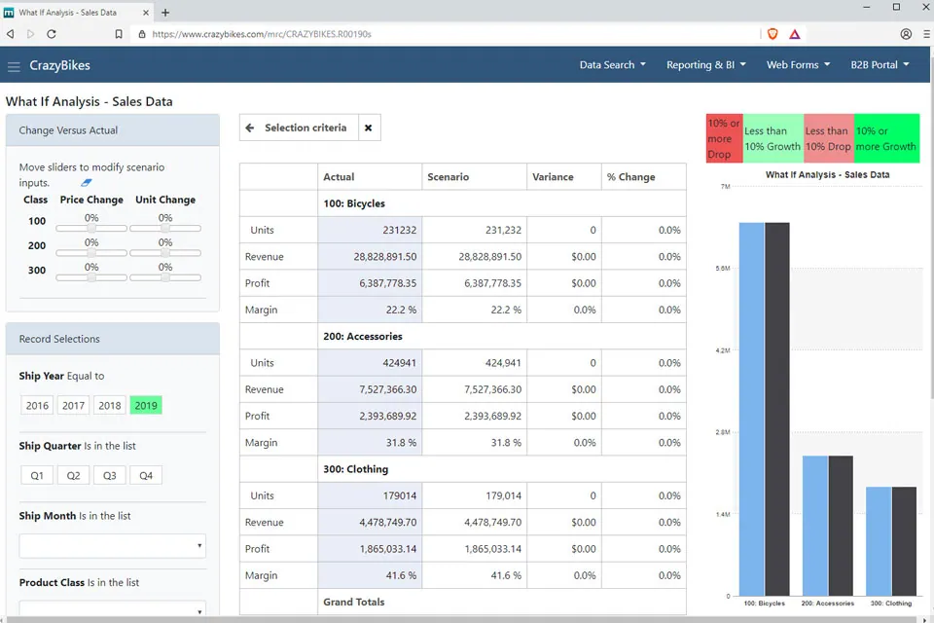The width and height of the screenshot is (934, 623).
Task: Open the Product Class dropdown
Action: pos(113,608)
